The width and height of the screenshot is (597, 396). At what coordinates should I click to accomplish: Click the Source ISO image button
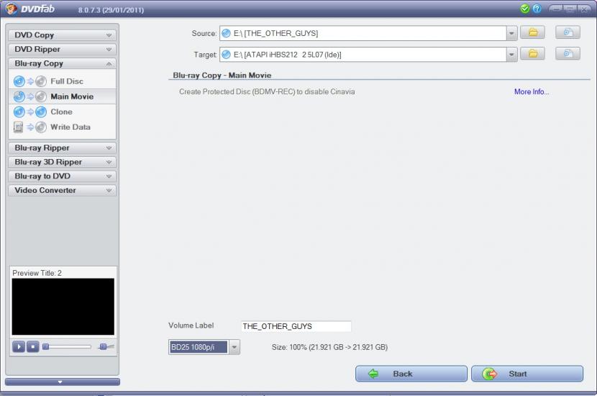[568, 32]
